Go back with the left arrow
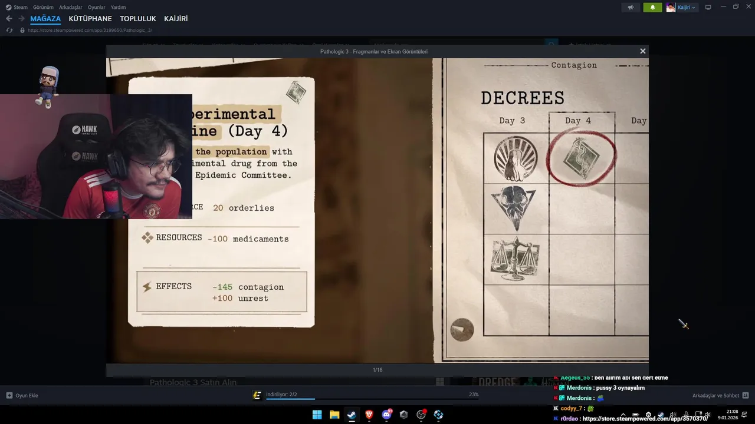755x424 pixels. [x=9, y=19]
